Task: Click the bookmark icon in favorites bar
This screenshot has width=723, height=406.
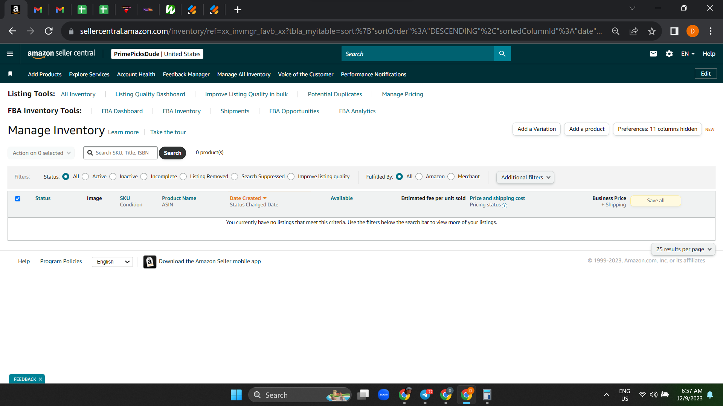Action: pos(10,74)
